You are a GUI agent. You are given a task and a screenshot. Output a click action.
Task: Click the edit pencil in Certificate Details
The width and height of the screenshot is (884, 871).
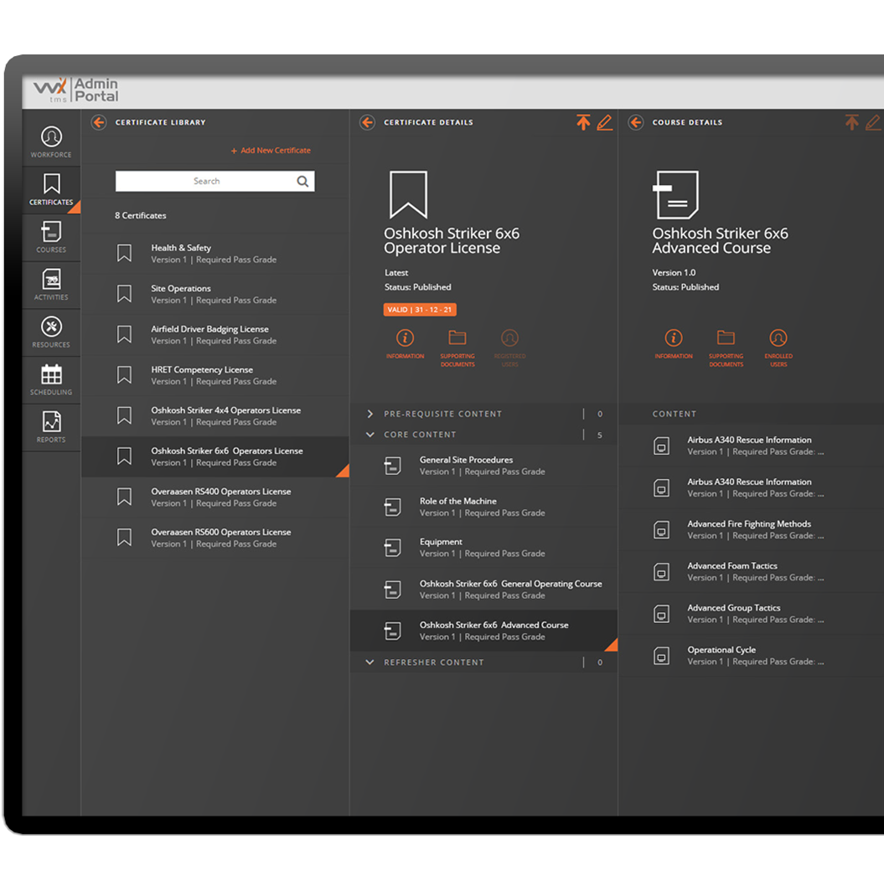click(x=604, y=122)
